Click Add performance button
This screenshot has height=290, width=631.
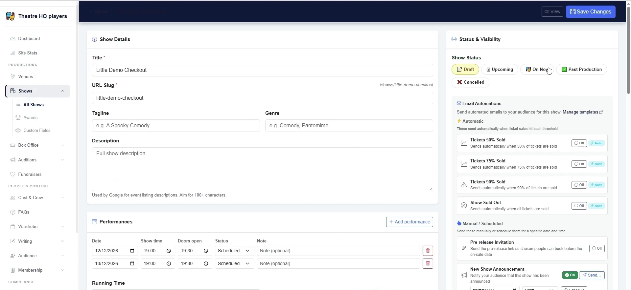click(x=409, y=222)
